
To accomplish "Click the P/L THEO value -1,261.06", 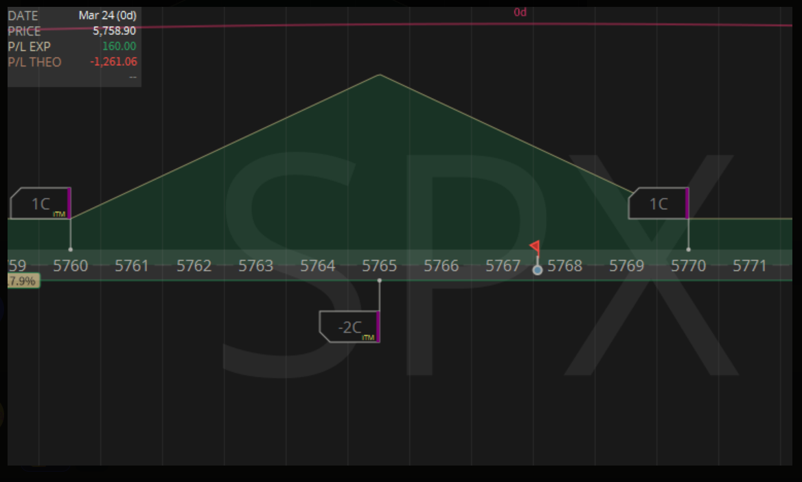I will (113, 62).
